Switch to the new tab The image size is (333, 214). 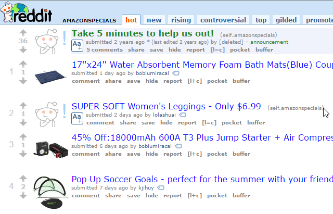coord(154,20)
